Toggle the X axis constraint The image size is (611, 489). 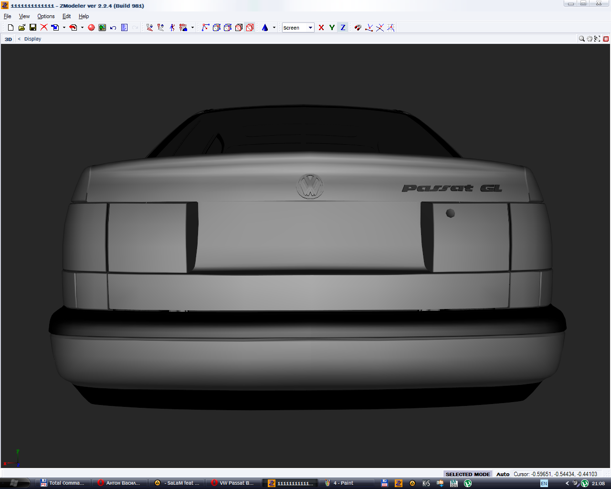point(321,28)
